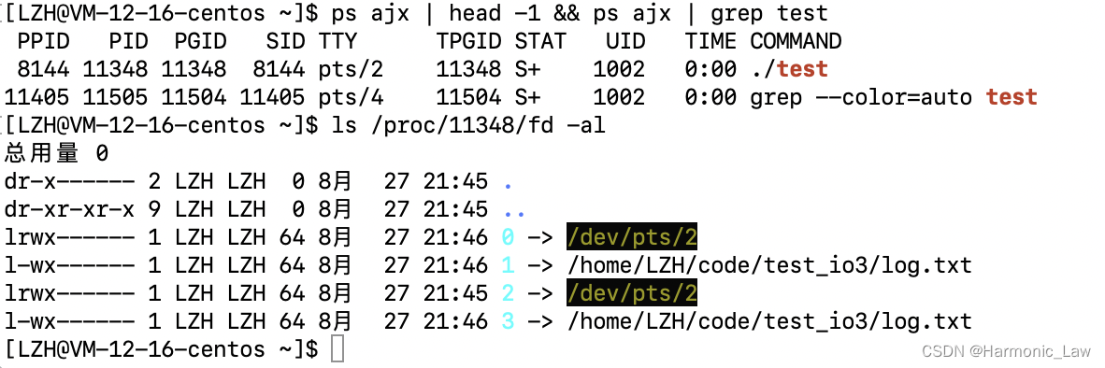Click pts/2 TTY value in ps output
This screenshot has height=368, width=1105.
click(351, 69)
